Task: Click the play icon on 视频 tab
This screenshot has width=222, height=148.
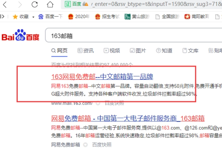Action: pyautogui.click(x=106, y=51)
